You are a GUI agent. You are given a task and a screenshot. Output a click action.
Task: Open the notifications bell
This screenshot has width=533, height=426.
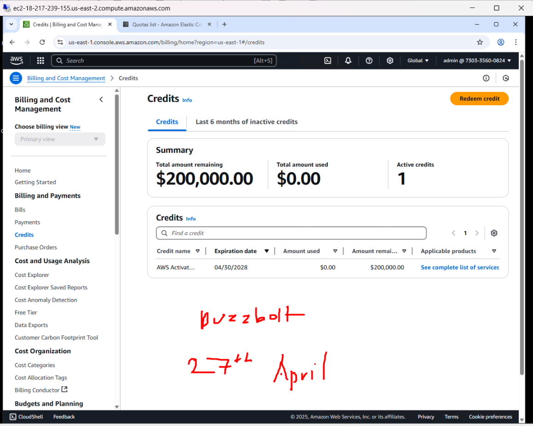(x=348, y=60)
